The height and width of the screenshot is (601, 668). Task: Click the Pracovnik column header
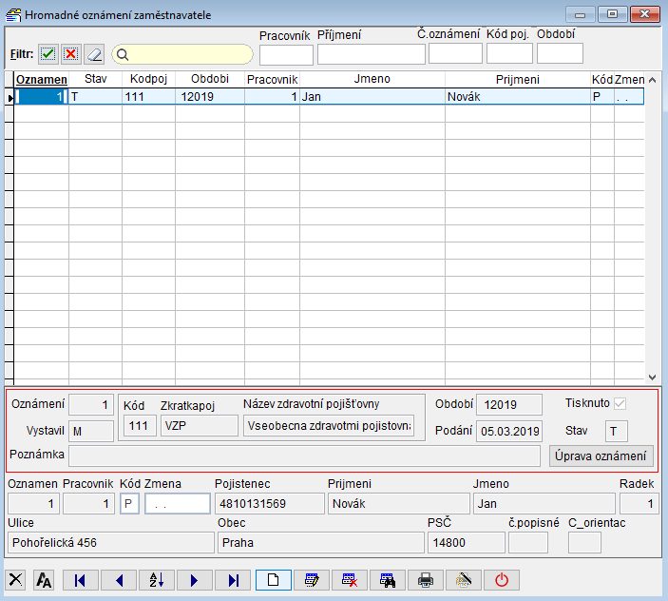(x=272, y=79)
